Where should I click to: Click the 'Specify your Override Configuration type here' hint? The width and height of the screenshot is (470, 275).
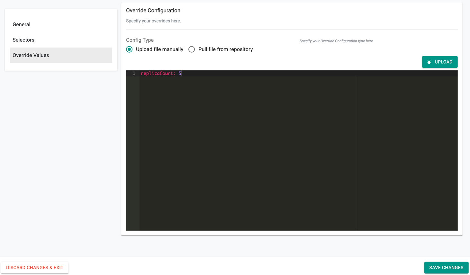point(336,41)
